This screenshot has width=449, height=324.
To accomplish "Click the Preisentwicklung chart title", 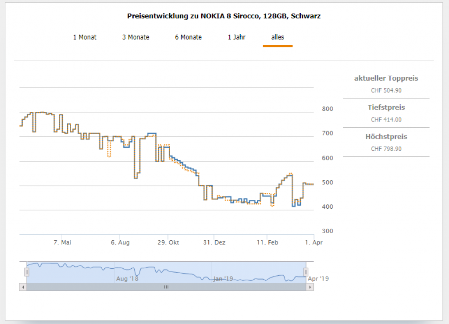I will point(224,16).
